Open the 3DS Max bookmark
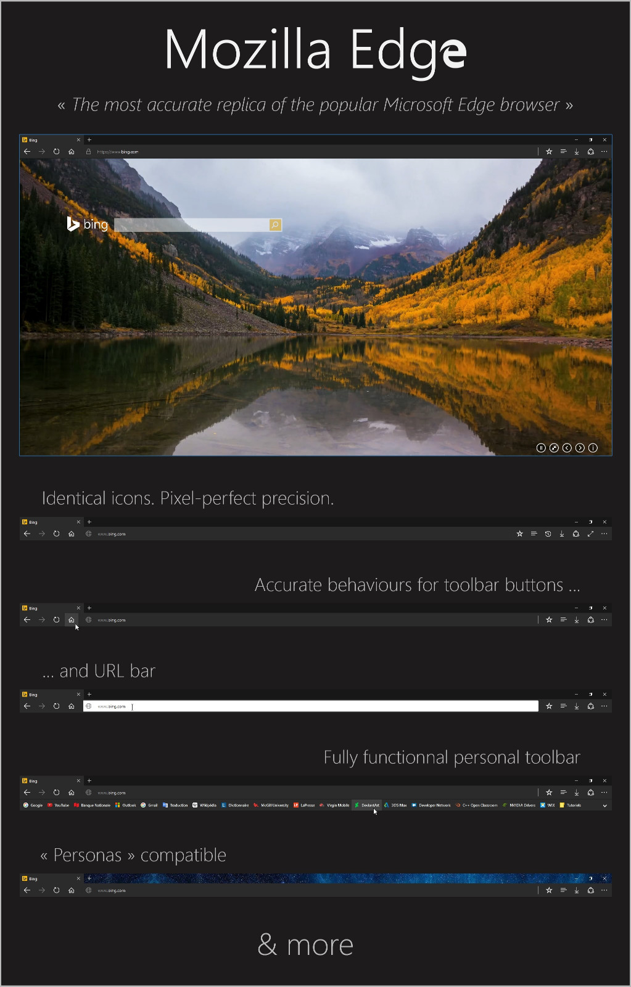631x987 pixels. [x=395, y=805]
